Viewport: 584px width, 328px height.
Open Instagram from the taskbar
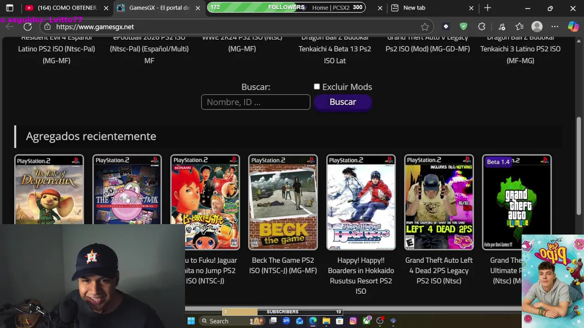point(353,321)
